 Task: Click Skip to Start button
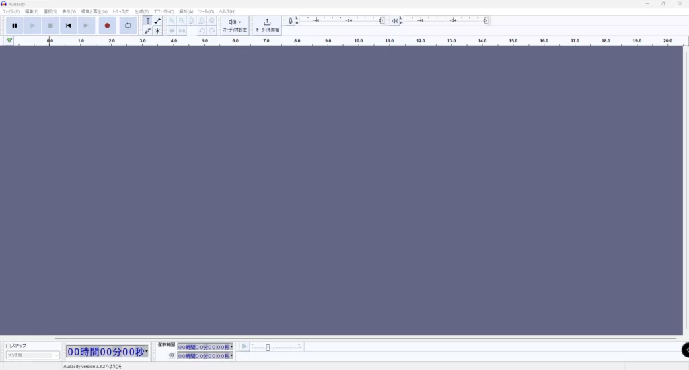pos(69,26)
